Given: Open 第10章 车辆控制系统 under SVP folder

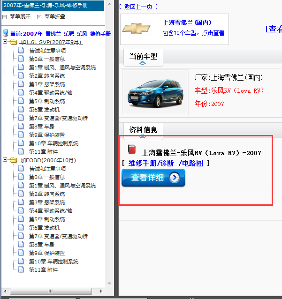Looking at the screenshot, I should click(53, 143).
